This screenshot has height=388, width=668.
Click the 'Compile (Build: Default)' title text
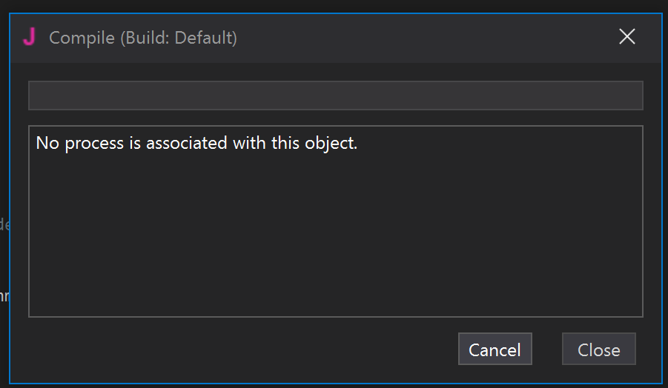[143, 38]
